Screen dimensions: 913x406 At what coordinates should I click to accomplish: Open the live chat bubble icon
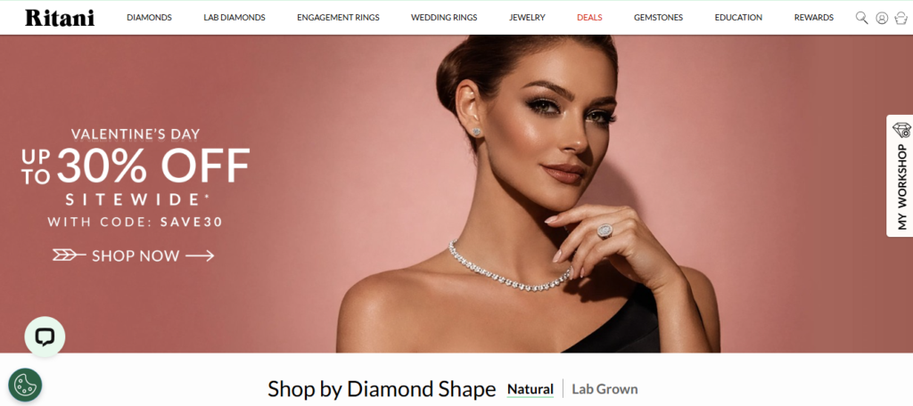point(45,337)
